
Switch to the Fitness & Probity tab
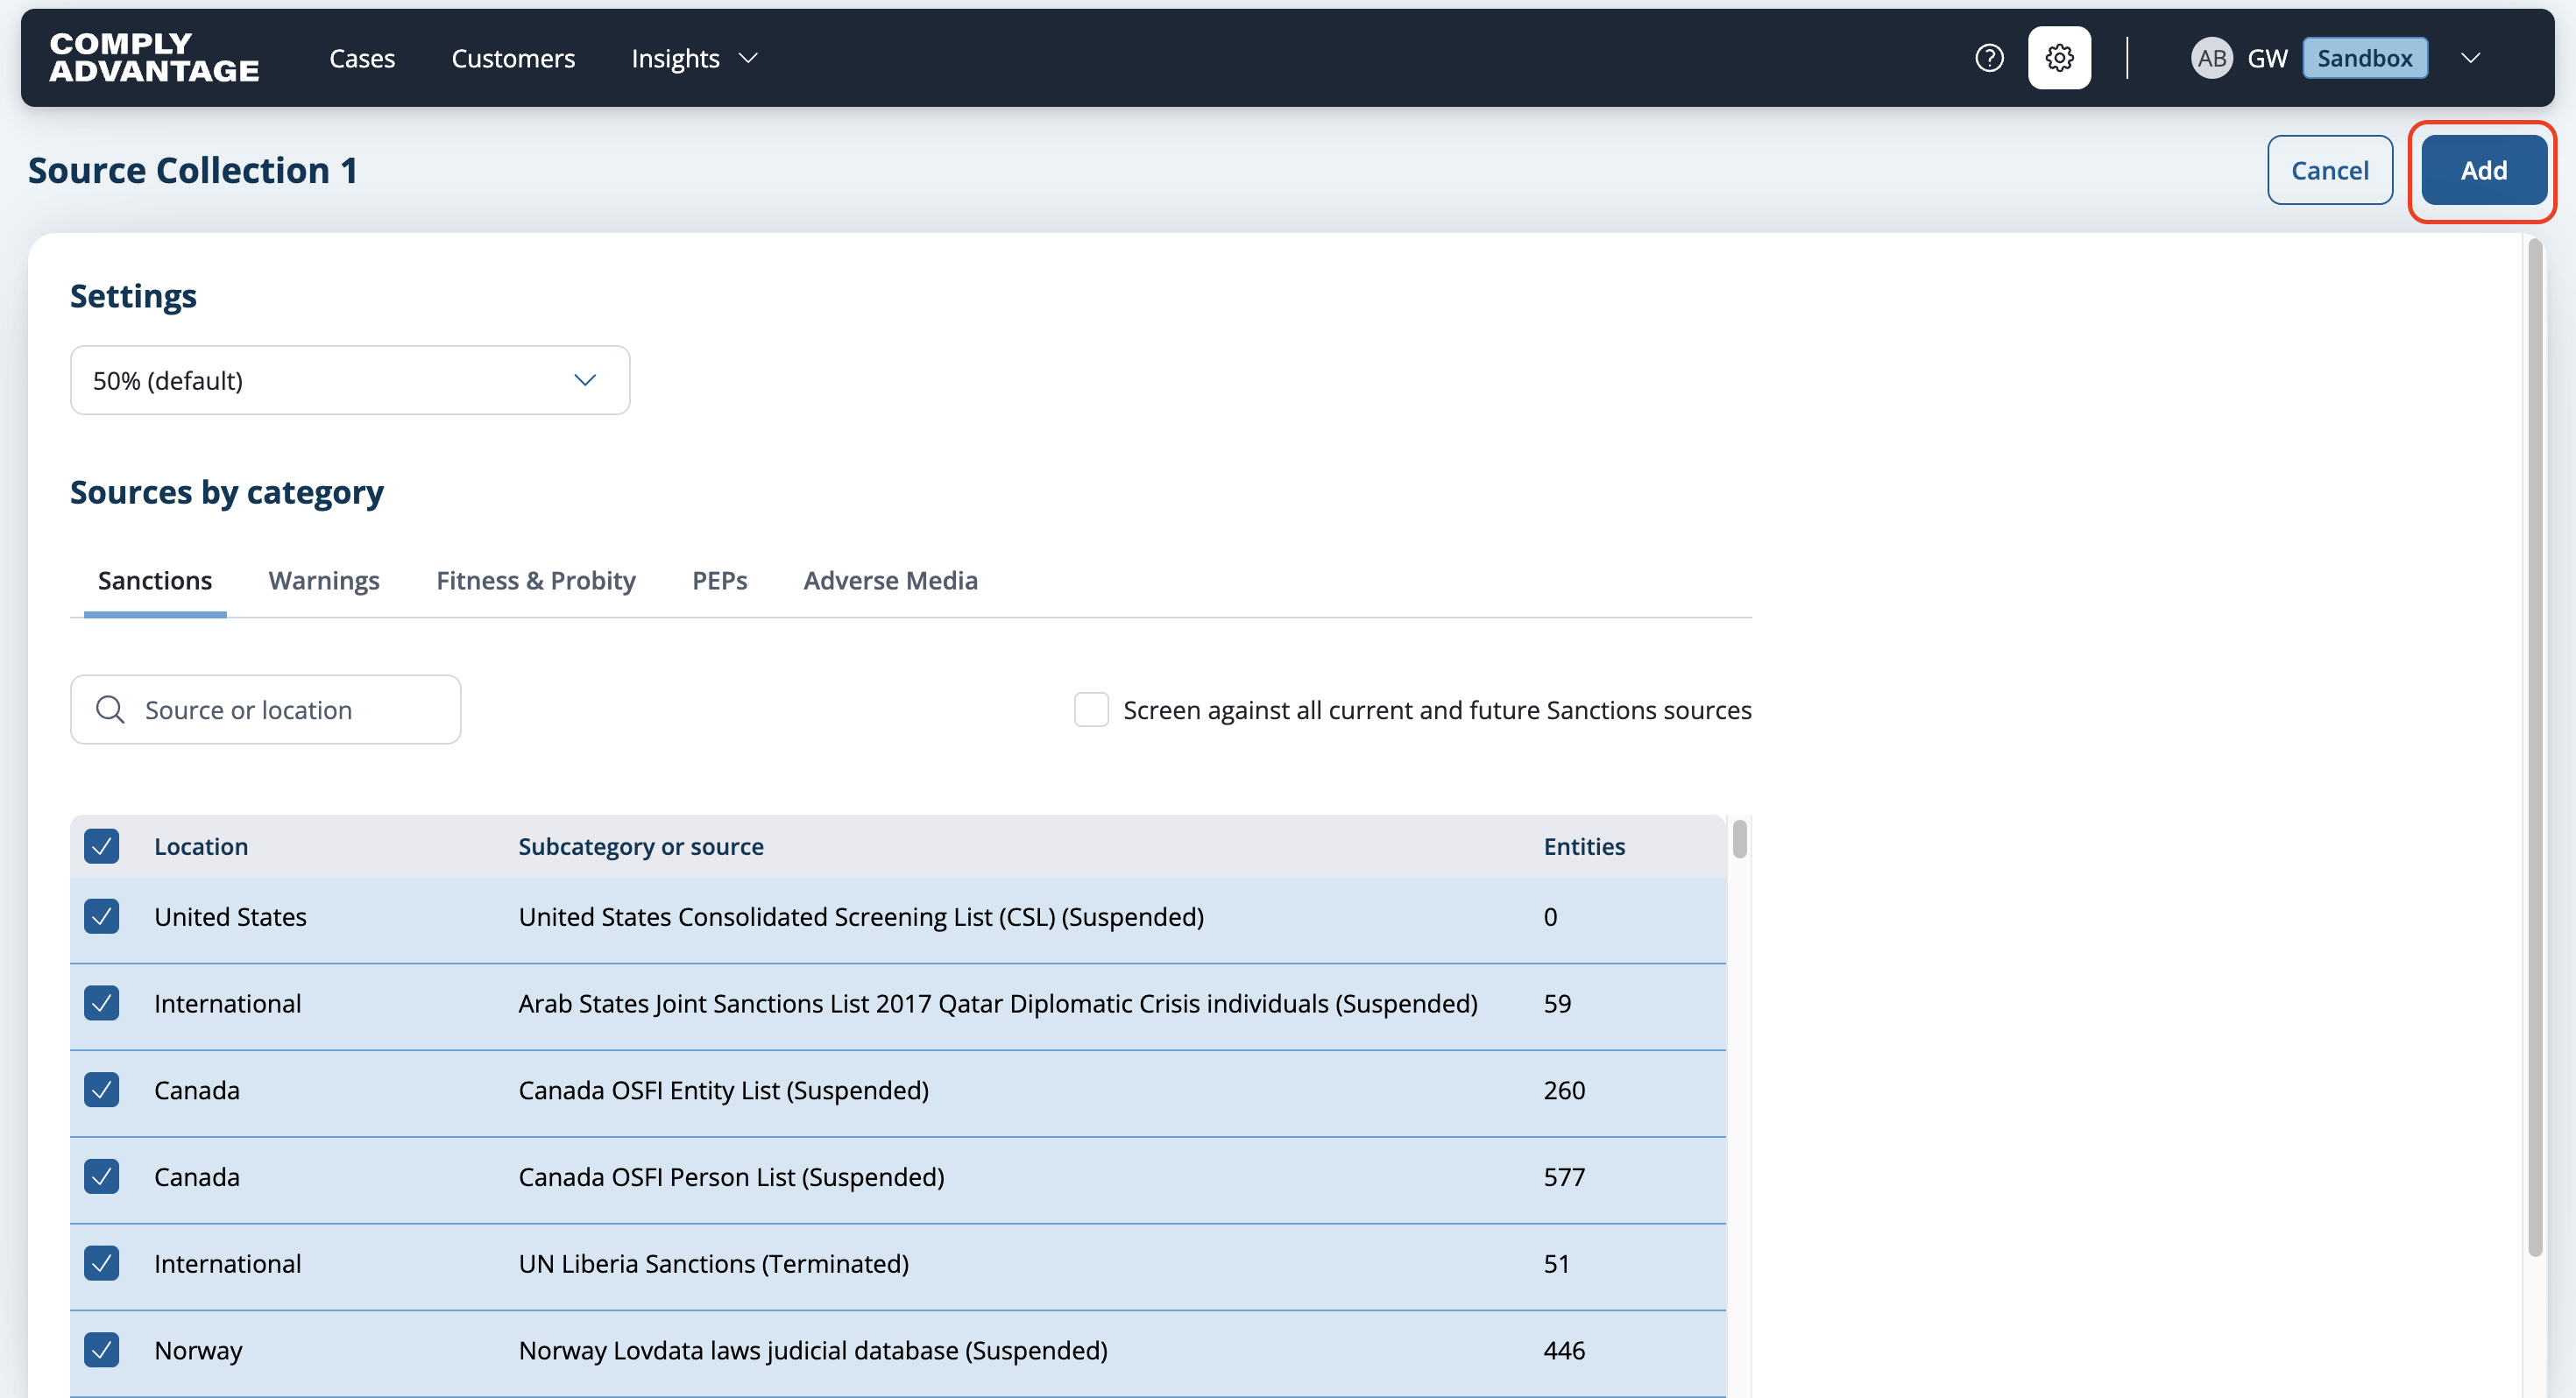pyautogui.click(x=536, y=580)
